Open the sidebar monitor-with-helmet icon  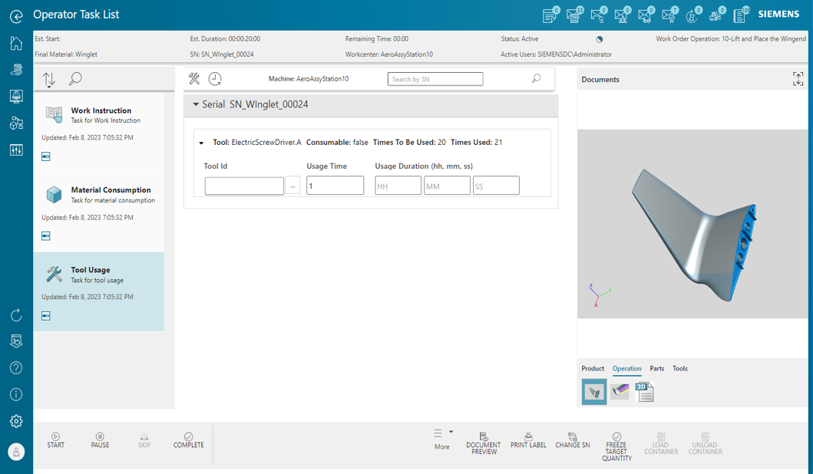point(16,96)
